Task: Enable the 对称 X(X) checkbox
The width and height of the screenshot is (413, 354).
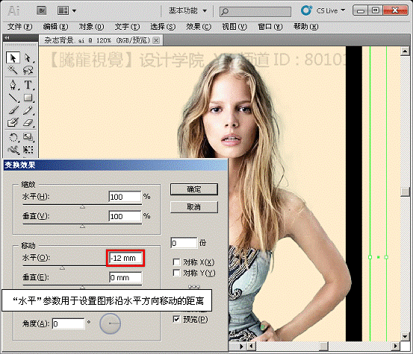Action: (176, 262)
